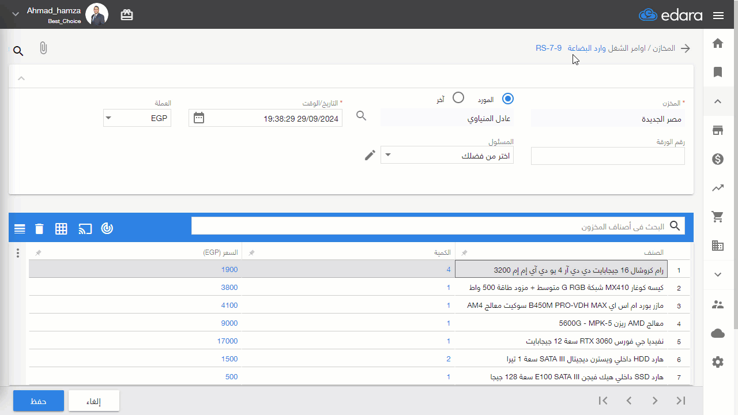Select the المورد radio button
Screen dimensions: 738x415
[x=508, y=99]
